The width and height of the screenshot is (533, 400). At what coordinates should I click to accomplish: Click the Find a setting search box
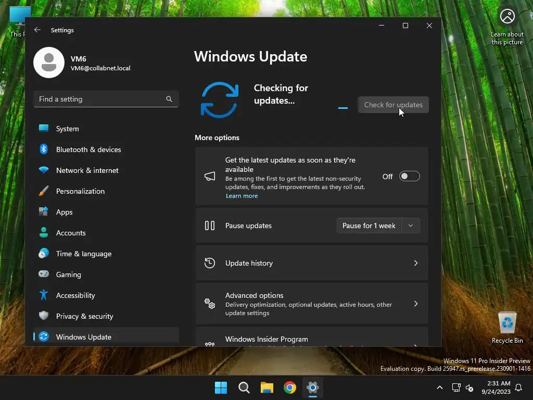point(106,99)
